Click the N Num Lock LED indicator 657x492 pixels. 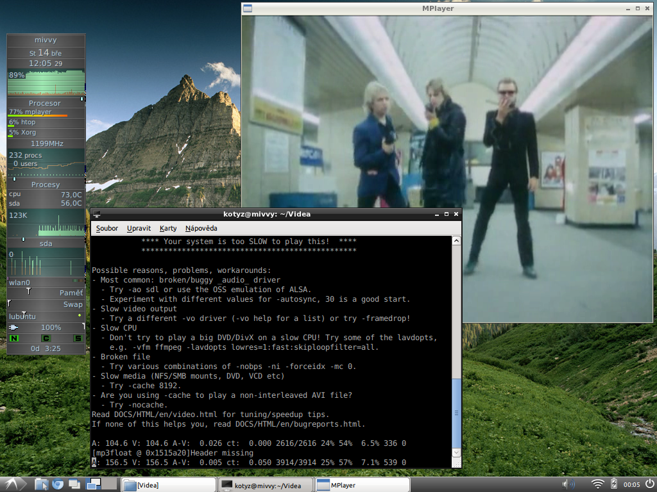pos(14,338)
